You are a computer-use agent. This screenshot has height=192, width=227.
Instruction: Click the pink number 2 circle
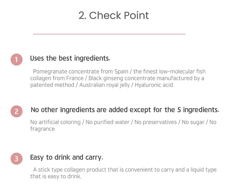click(17, 111)
